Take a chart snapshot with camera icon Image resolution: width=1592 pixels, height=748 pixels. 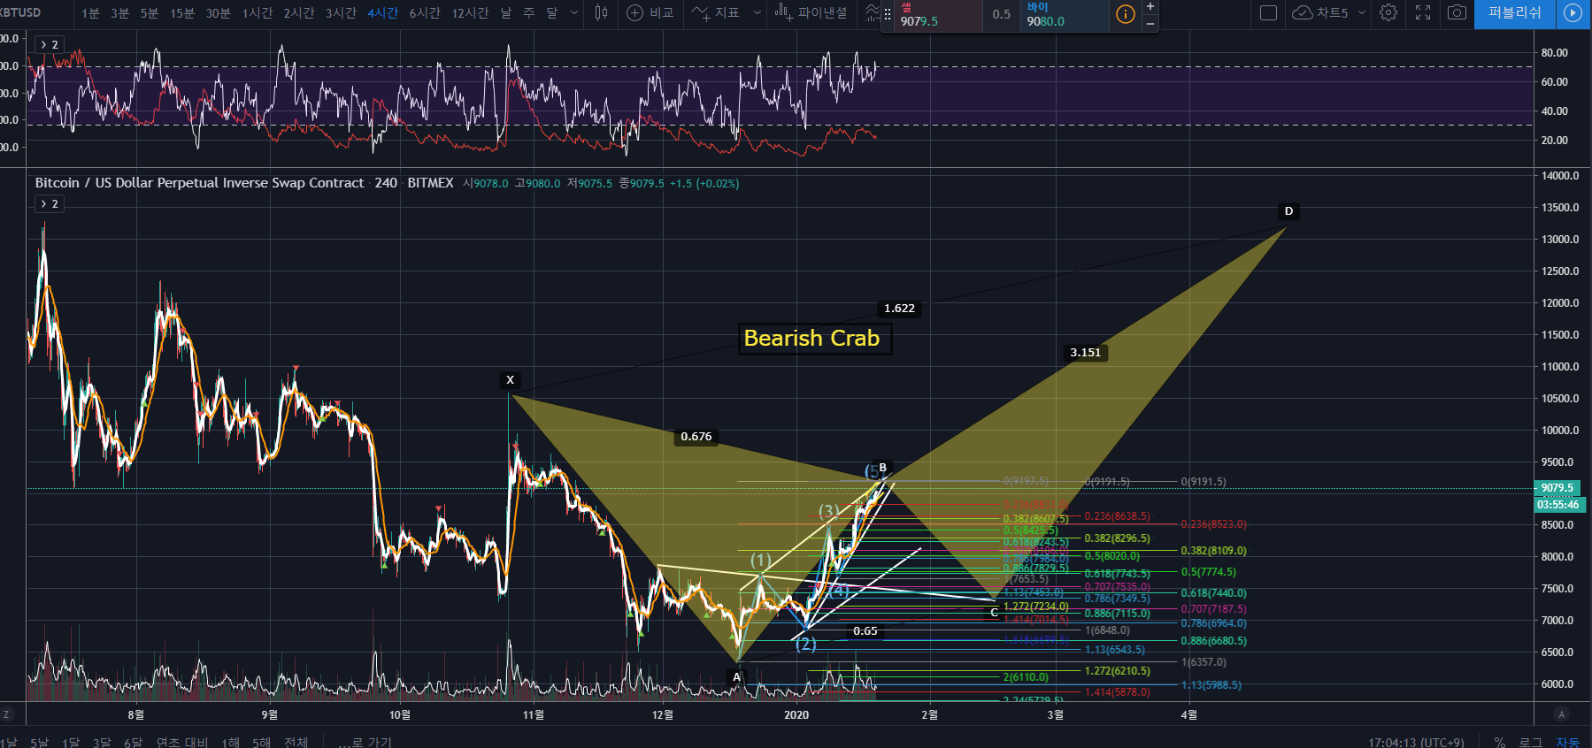pos(1457,13)
